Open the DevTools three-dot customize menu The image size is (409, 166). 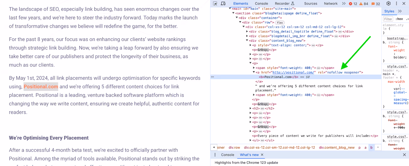(396, 4)
